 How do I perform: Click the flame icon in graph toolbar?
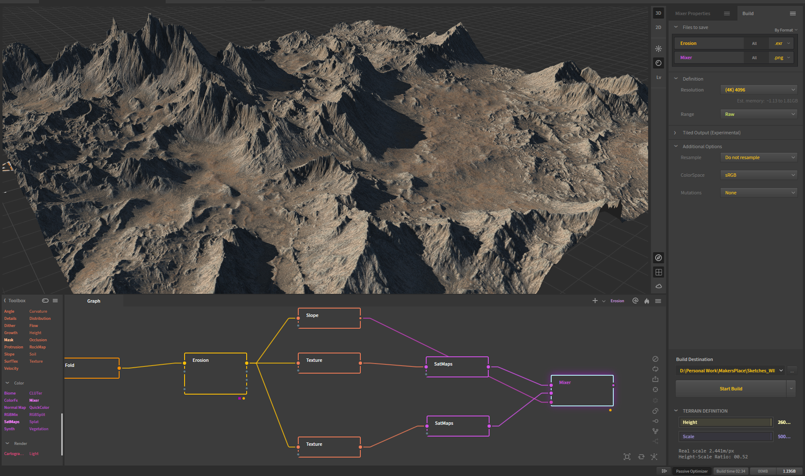[x=646, y=301]
